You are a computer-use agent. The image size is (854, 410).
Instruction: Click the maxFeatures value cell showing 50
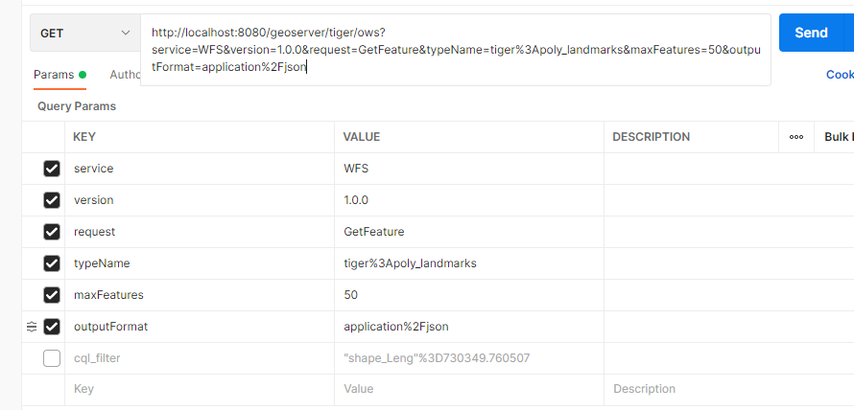click(468, 295)
